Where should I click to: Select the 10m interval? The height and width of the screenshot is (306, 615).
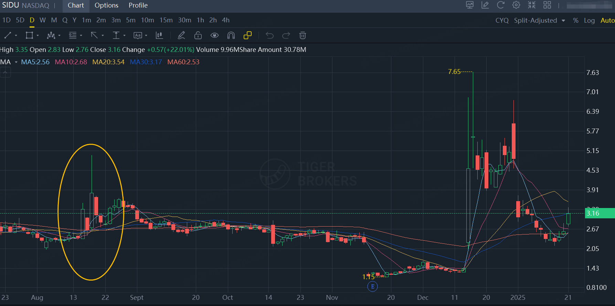(x=147, y=20)
